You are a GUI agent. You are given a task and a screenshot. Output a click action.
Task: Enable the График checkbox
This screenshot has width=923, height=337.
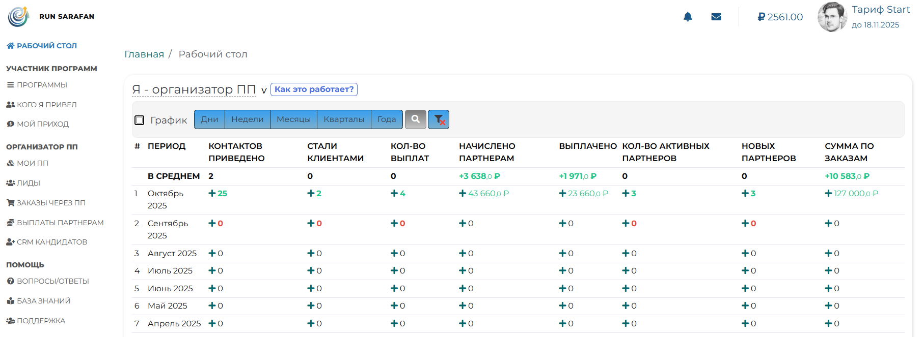click(140, 120)
